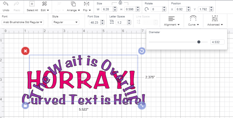Viewport: 233px width, 118px height.
Task: Click the Select All icon
Action: pyautogui.click(x=32, y=4)
